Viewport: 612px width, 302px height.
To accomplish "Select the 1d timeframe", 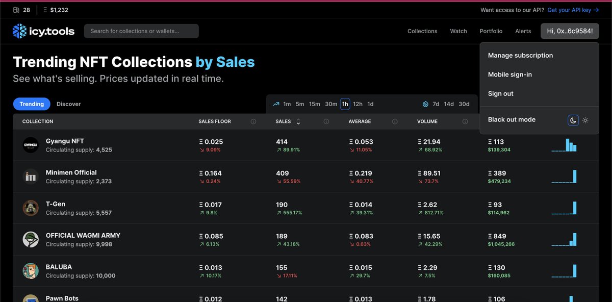I will pyautogui.click(x=370, y=104).
